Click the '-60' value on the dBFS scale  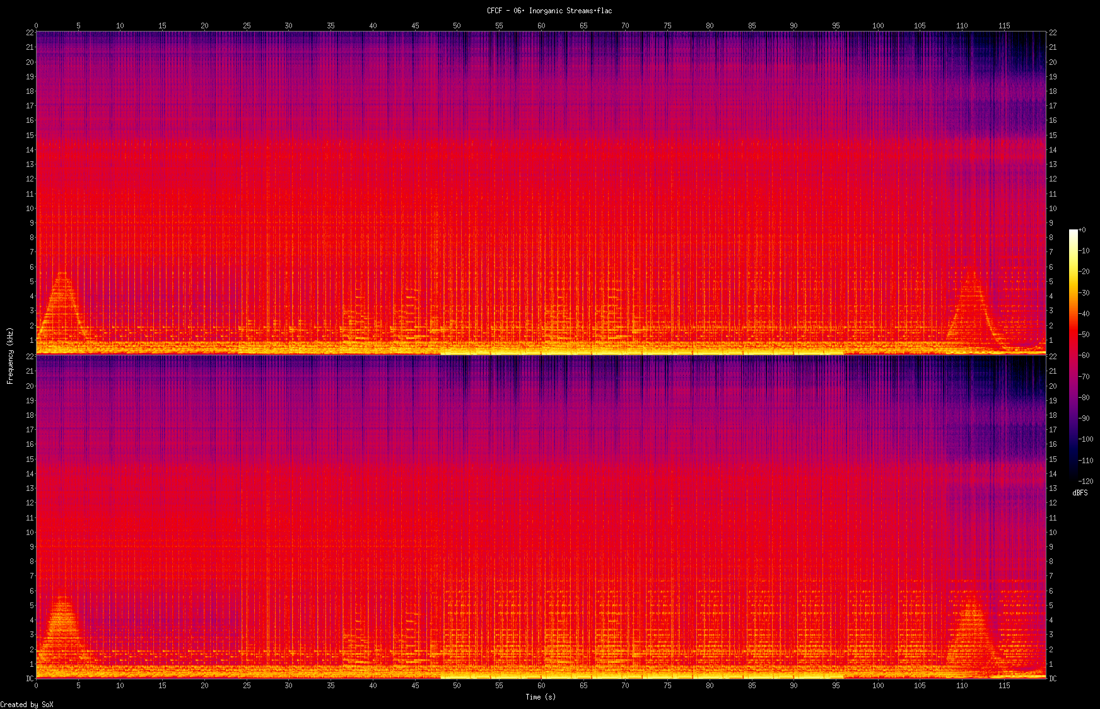tap(1084, 355)
